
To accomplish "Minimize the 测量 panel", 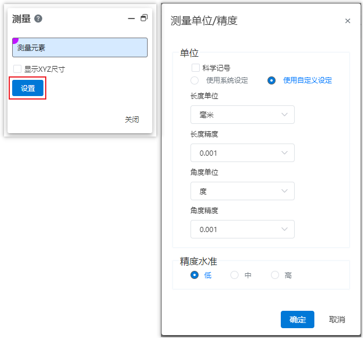I will tap(131, 19).
